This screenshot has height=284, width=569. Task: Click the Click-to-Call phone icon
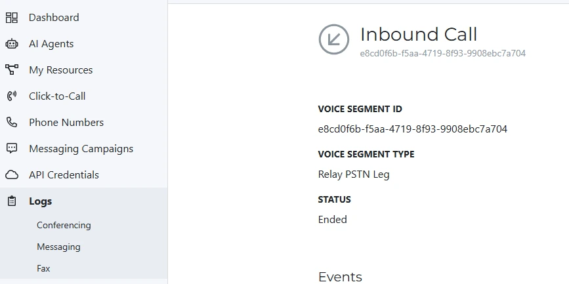coord(11,96)
